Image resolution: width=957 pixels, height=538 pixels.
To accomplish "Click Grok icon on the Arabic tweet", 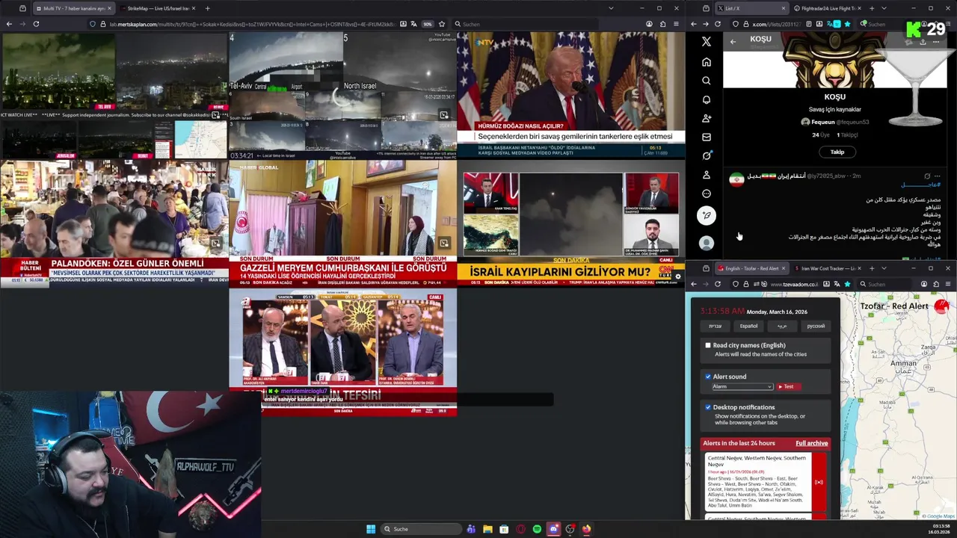I will pos(927,176).
